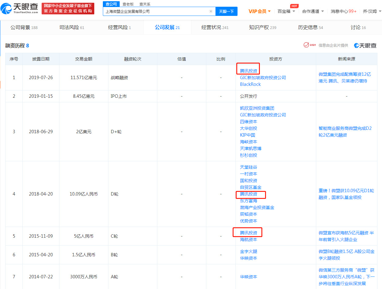
Task: Open the BlackRock investor link
Action: (250, 84)
